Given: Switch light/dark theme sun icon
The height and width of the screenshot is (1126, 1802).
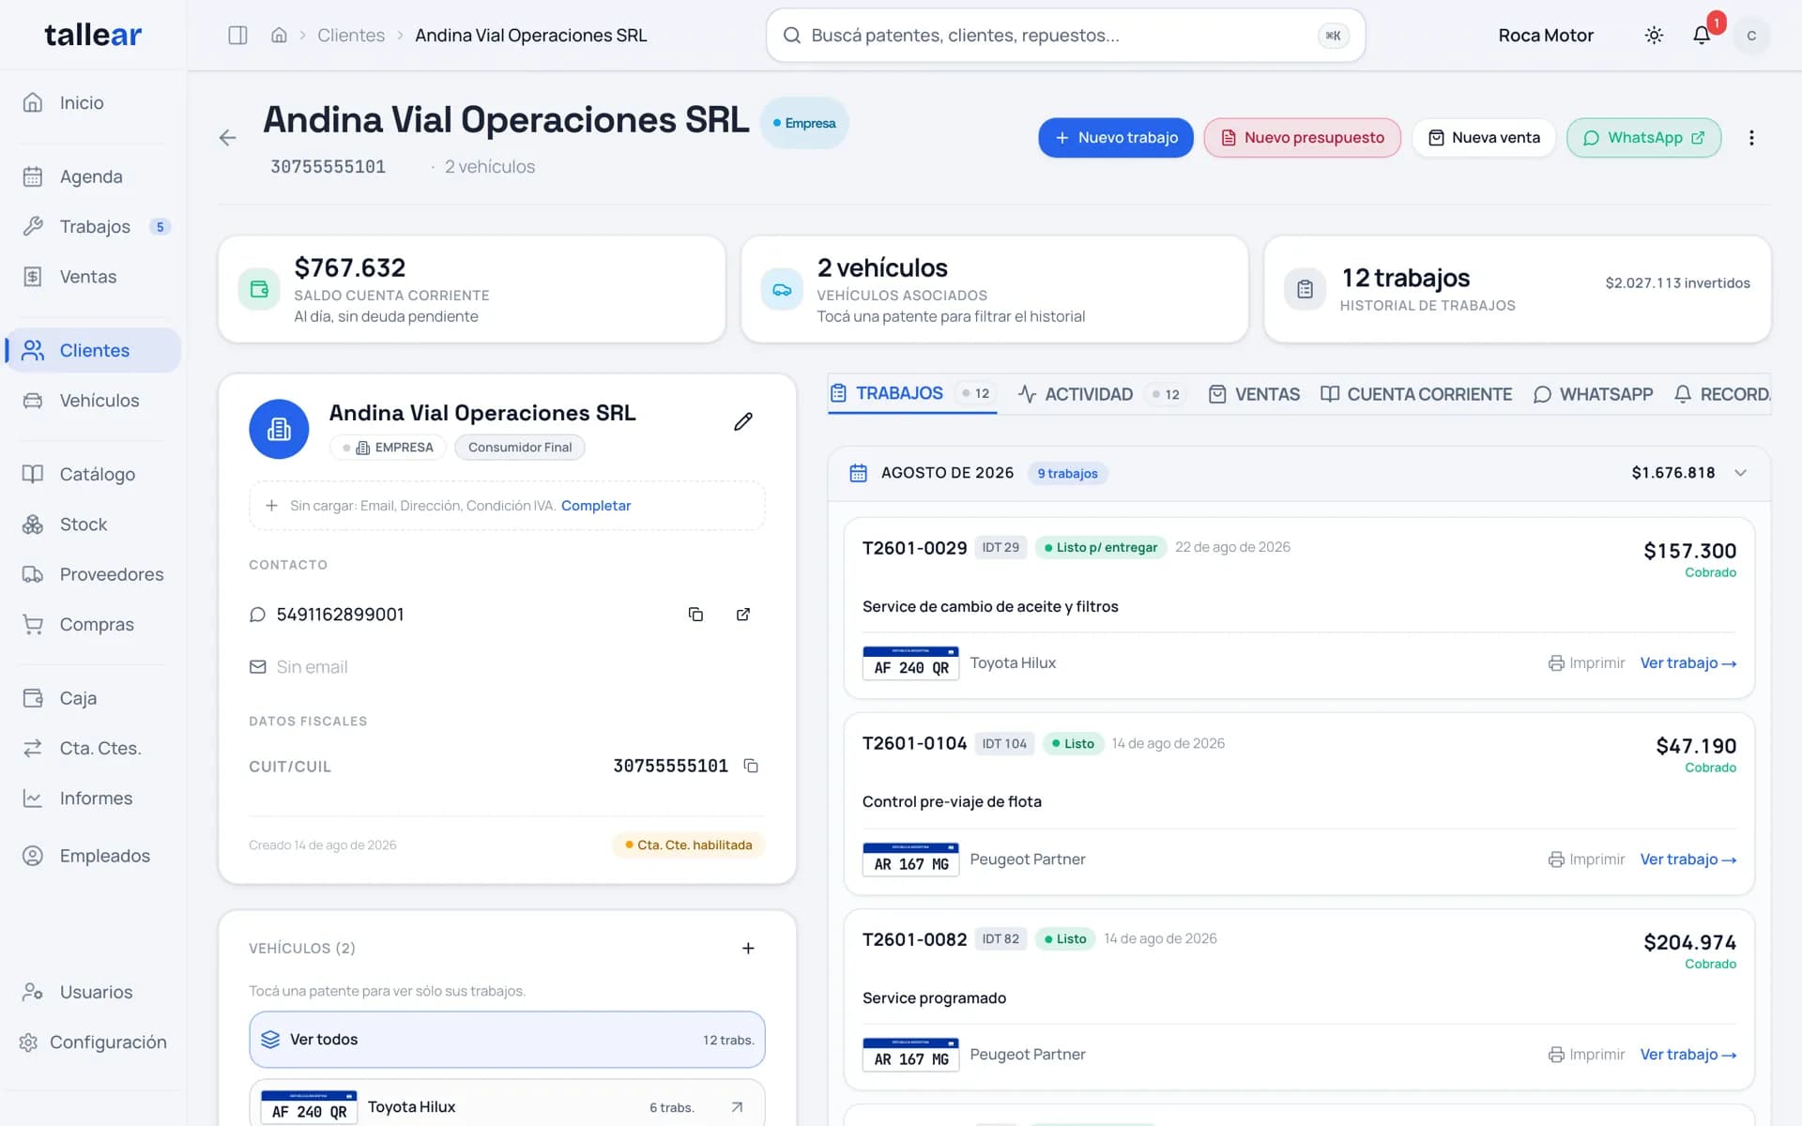Looking at the screenshot, I should 1654,35.
